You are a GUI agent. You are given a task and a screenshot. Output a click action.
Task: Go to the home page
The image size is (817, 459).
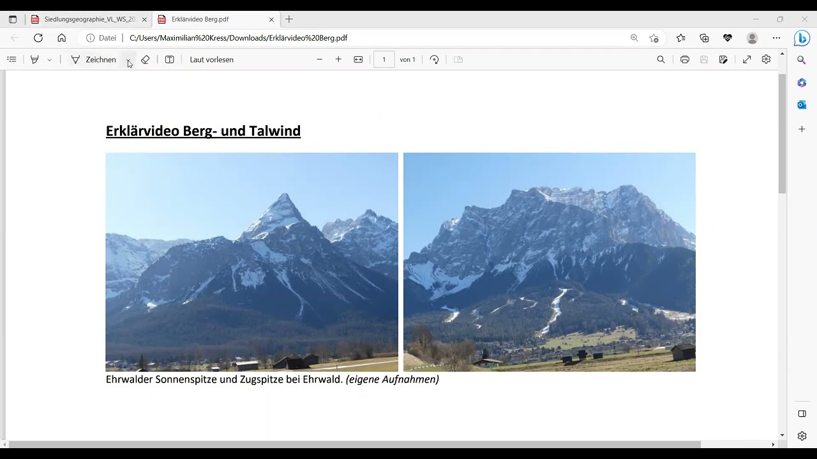pos(62,38)
